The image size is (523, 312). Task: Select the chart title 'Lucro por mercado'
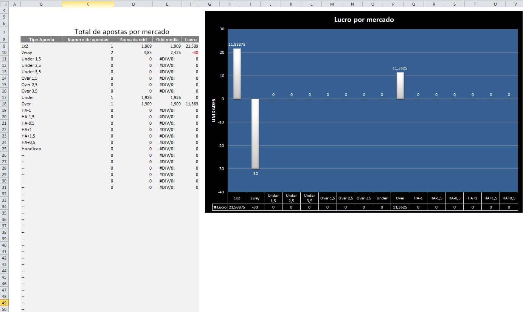coord(364,20)
